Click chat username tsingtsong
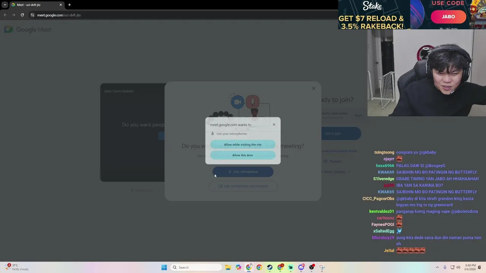This screenshot has width=486, height=273. pyautogui.click(x=384, y=152)
